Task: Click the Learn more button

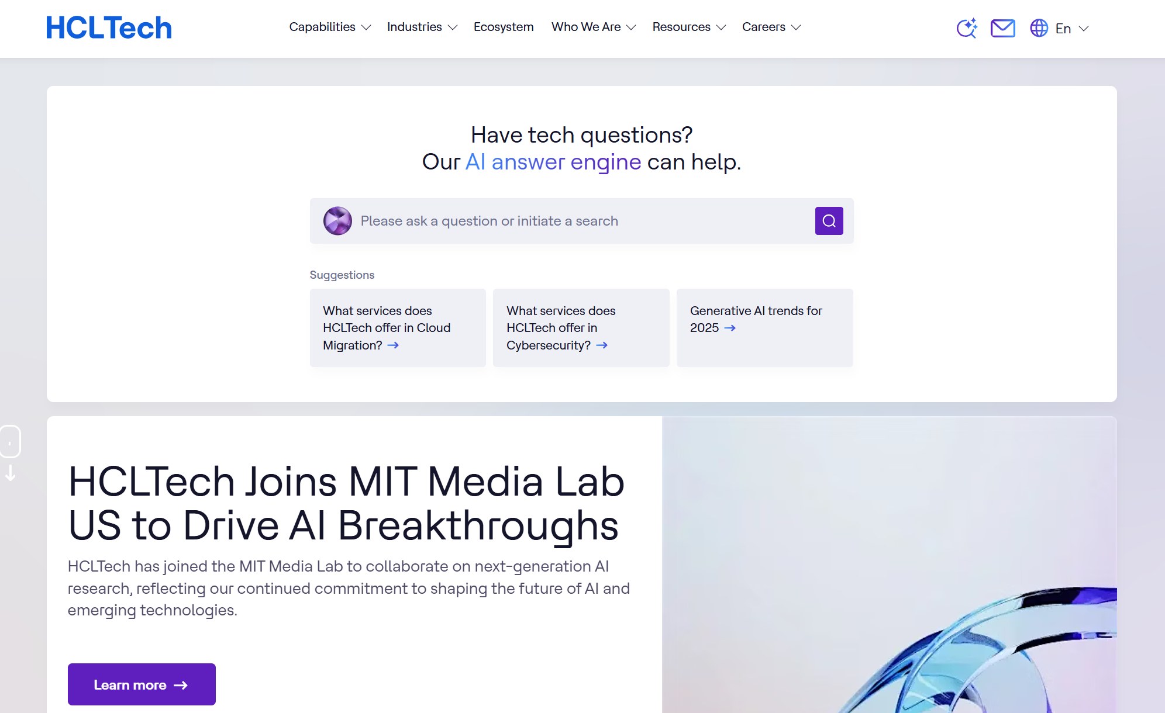Action: (x=142, y=684)
